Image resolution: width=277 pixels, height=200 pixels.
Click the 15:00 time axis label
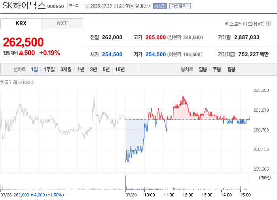click(245, 195)
